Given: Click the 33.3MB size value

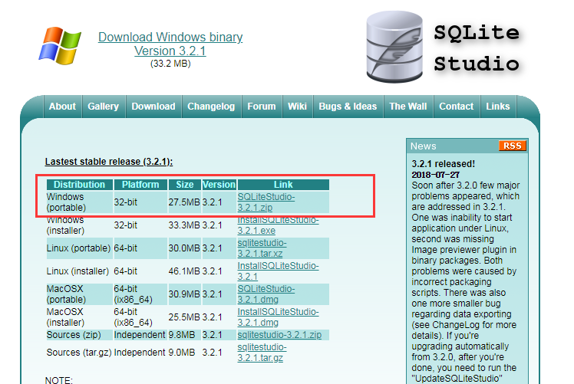Looking at the screenshot, I should pyautogui.click(x=184, y=225).
